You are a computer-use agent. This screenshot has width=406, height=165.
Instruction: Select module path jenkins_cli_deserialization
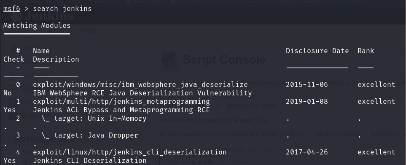[130, 152]
